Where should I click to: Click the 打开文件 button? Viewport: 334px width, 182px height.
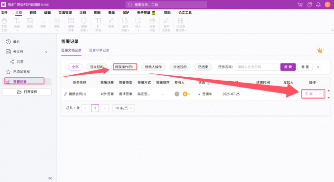point(27,92)
